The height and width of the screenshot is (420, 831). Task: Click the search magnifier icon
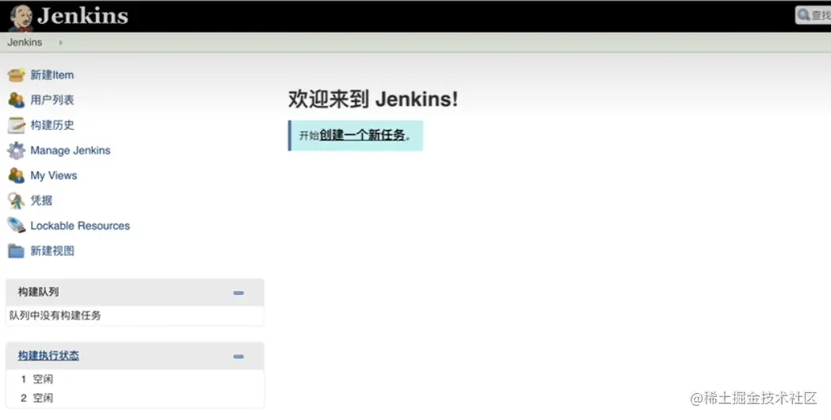804,15
